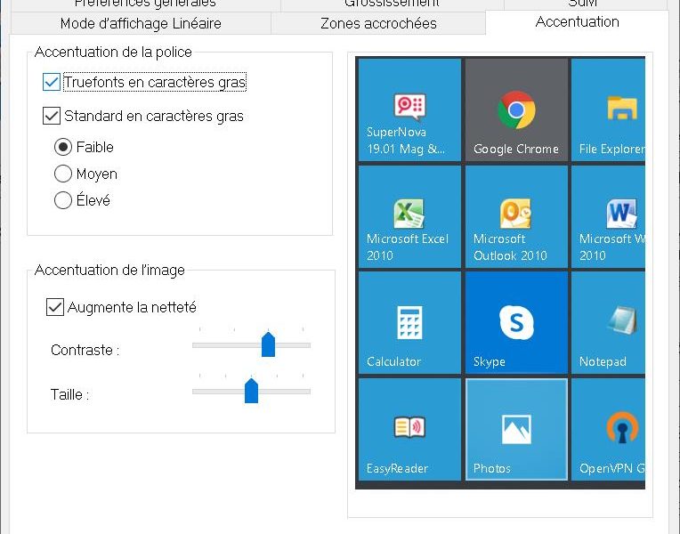This screenshot has width=680, height=534.
Task: Click the Photos icon in preview
Action: [x=516, y=429]
